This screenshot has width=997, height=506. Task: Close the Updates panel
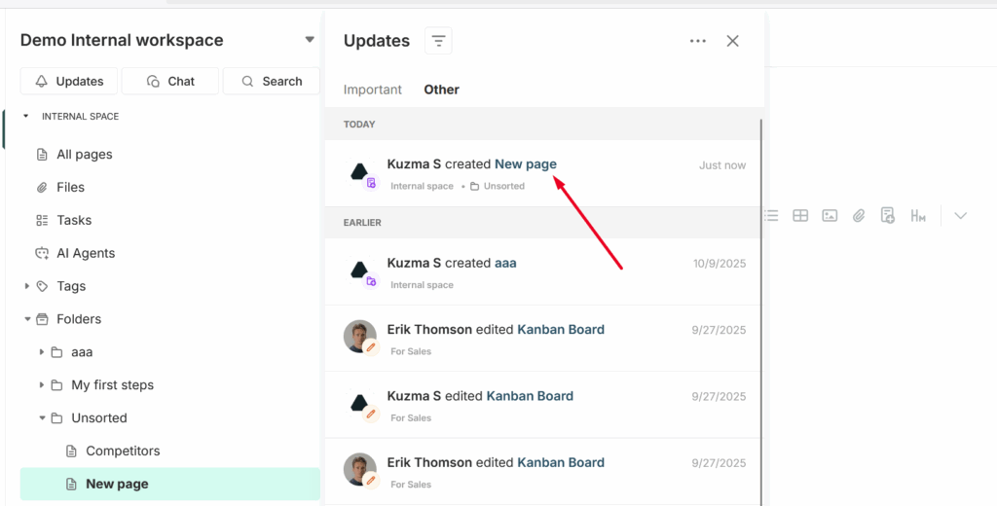[x=733, y=41]
